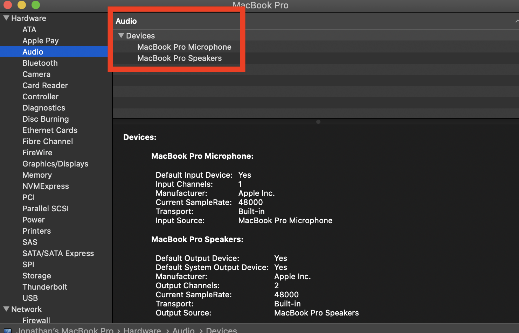Screen dimensions: 519x333
Task: Click the "MacBook Pro" window title
Action: tap(261, 5)
